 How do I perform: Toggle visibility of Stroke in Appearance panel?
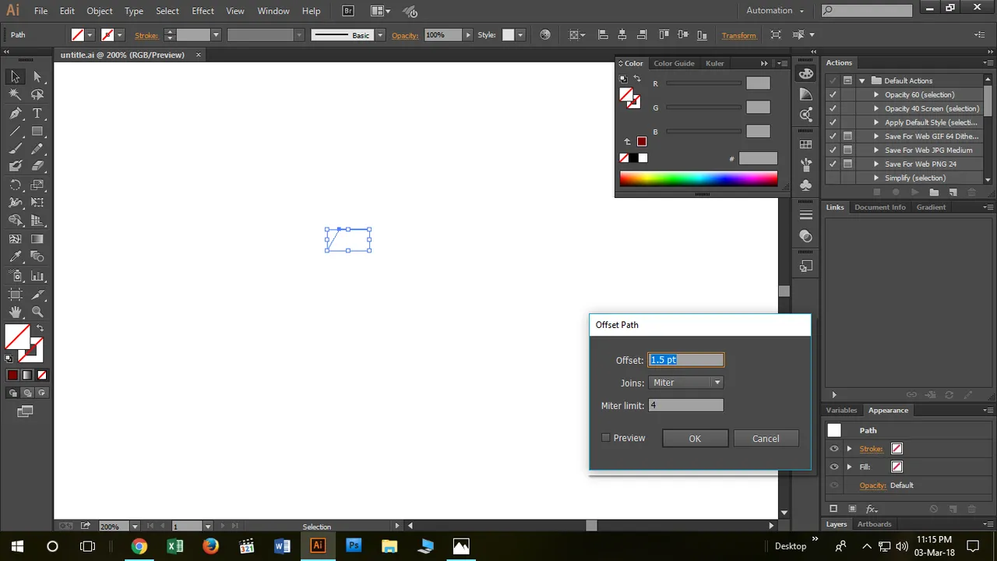click(834, 449)
